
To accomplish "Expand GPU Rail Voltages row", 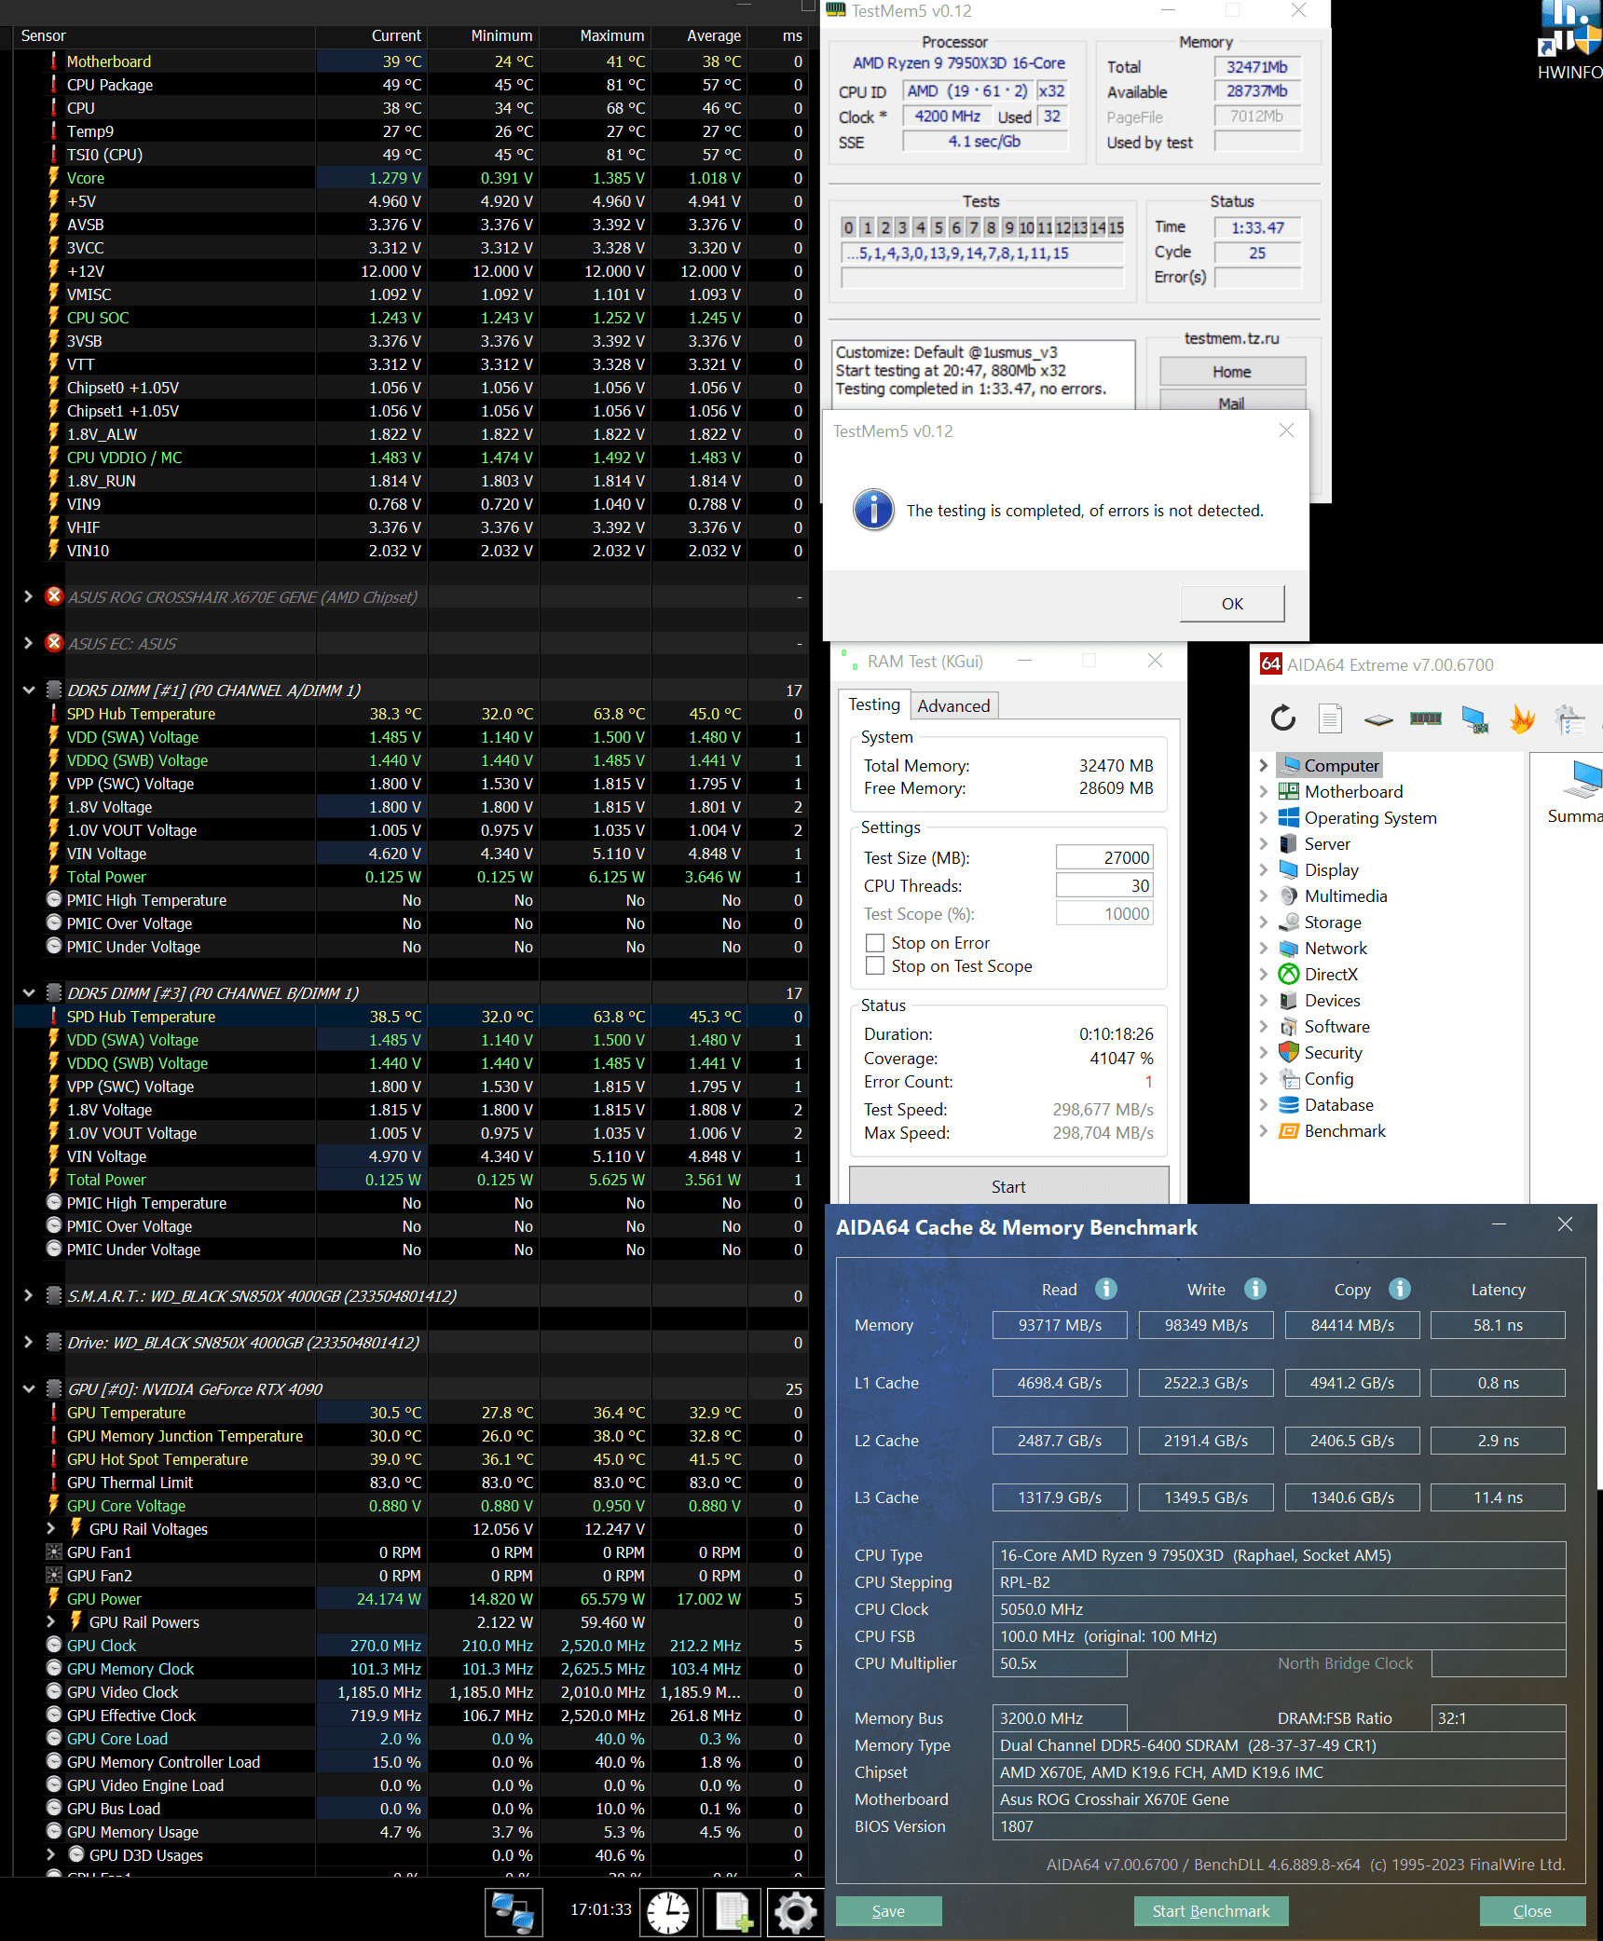I will click(51, 1529).
